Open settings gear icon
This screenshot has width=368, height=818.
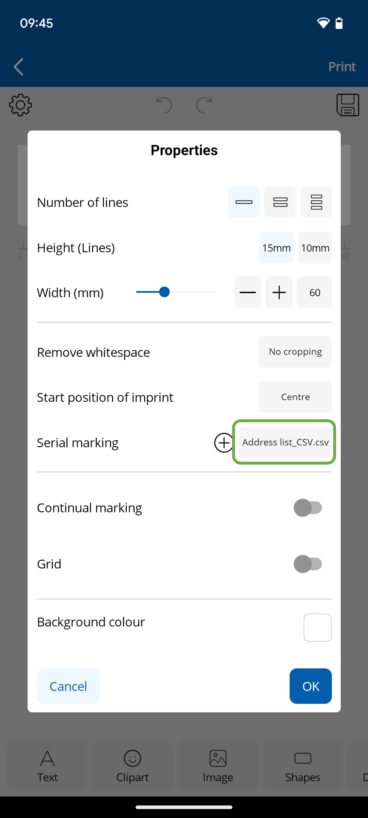21,105
